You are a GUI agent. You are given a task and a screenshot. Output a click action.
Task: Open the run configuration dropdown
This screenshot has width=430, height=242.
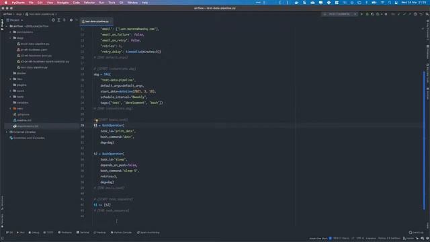pyautogui.click(x=340, y=14)
